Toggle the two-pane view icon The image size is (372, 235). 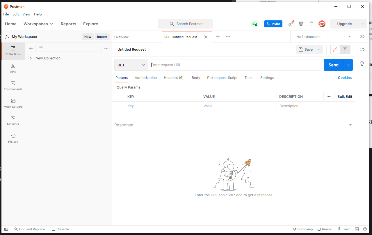click(357, 229)
